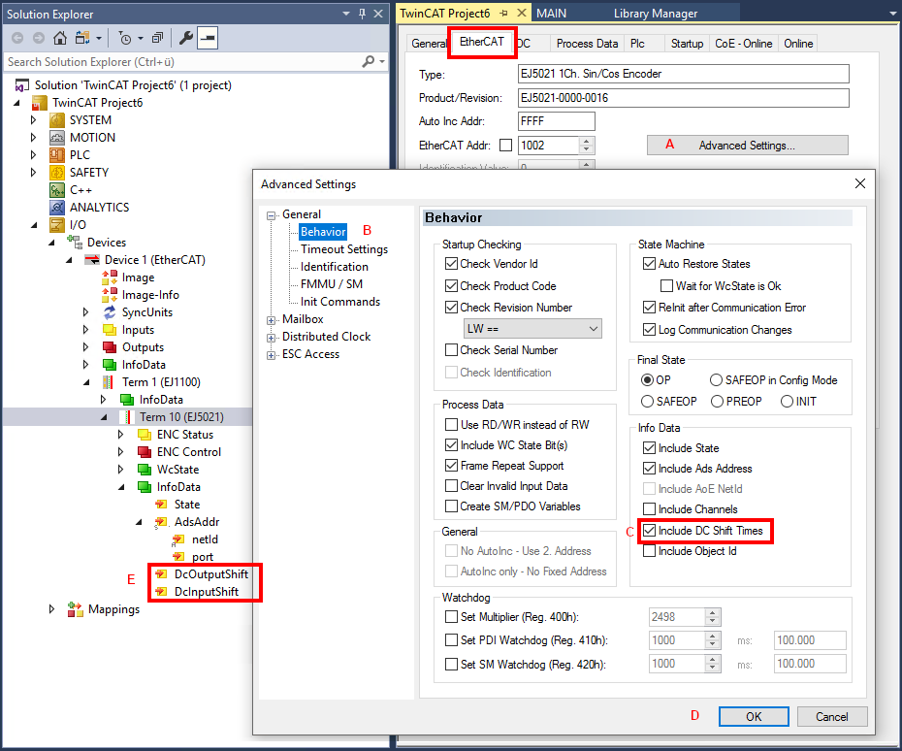This screenshot has width=902, height=751.
Task: Open the Startup tab
Action: tap(687, 44)
